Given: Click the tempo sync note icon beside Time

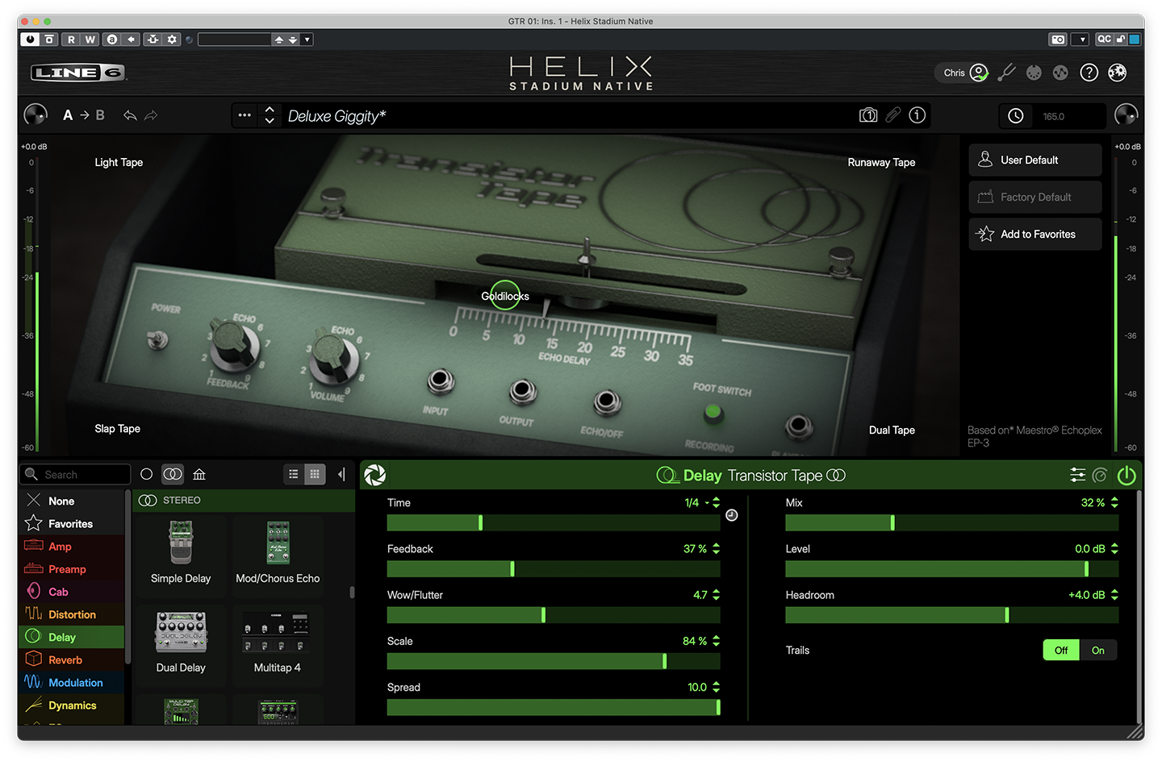Looking at the screenshot, I should 732,515.
